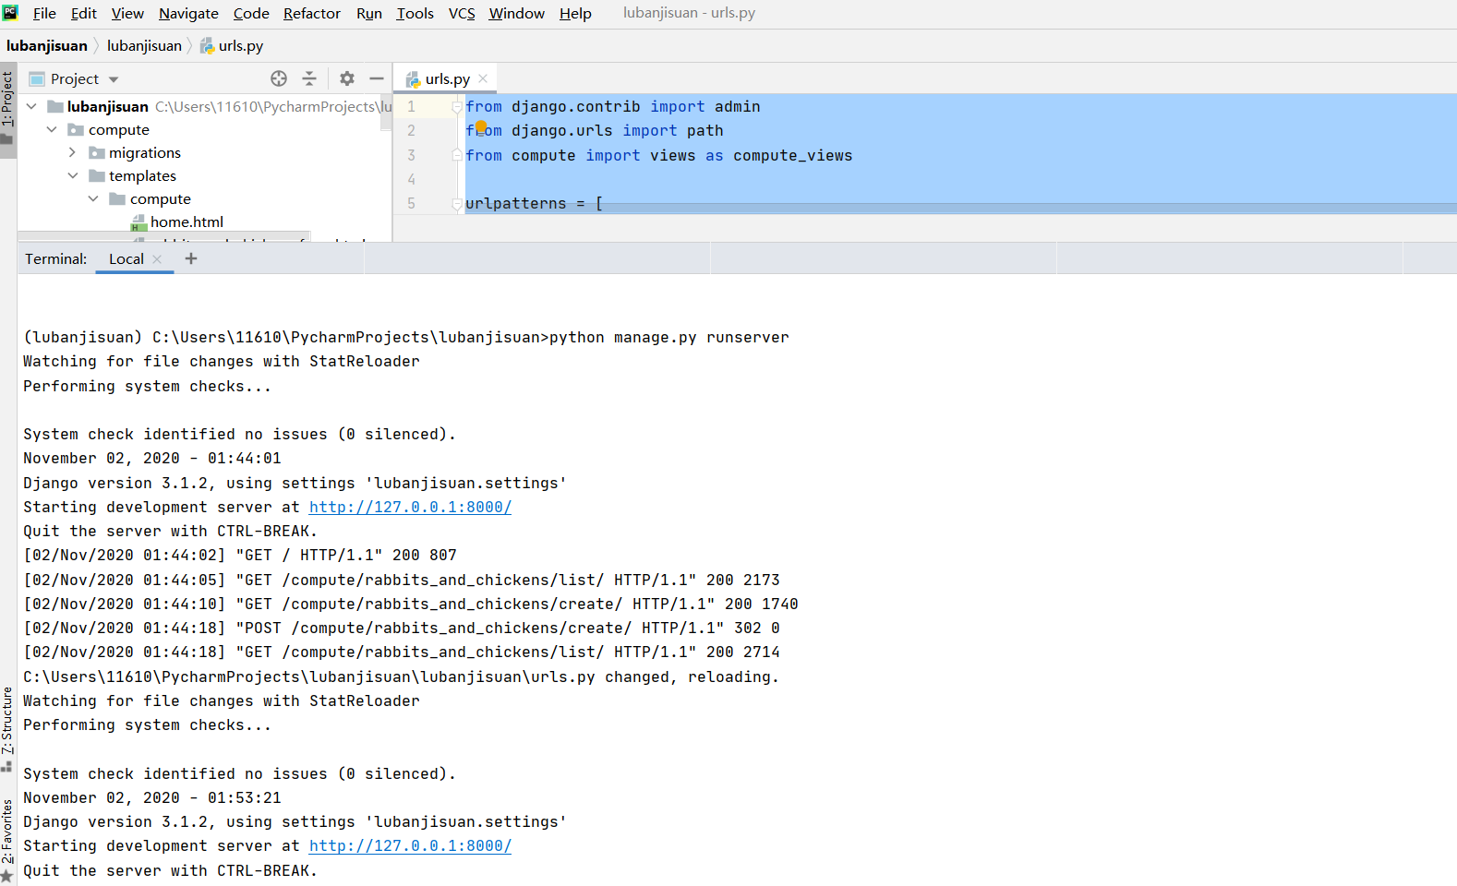The width and height of the screenshot is (1457, 886).
Task: Click the fold marker on line 1
Action: click(x=456, y=107)
